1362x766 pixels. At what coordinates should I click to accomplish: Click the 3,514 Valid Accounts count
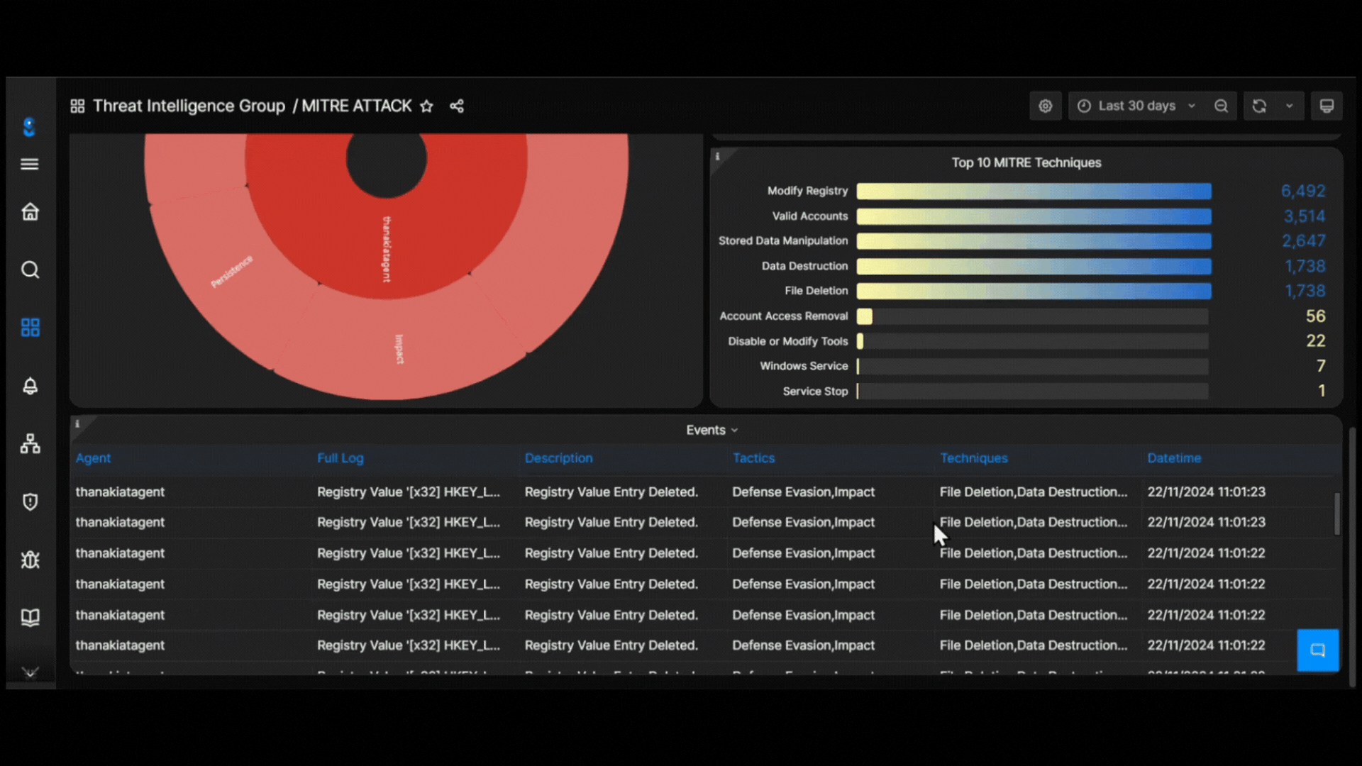click(1304, 216)
